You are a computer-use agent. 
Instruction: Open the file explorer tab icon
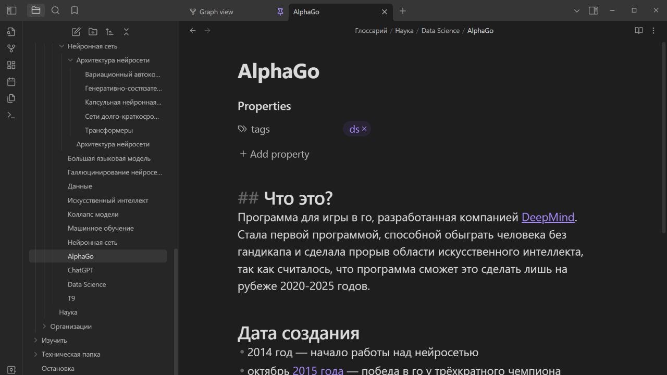(36, 10)
